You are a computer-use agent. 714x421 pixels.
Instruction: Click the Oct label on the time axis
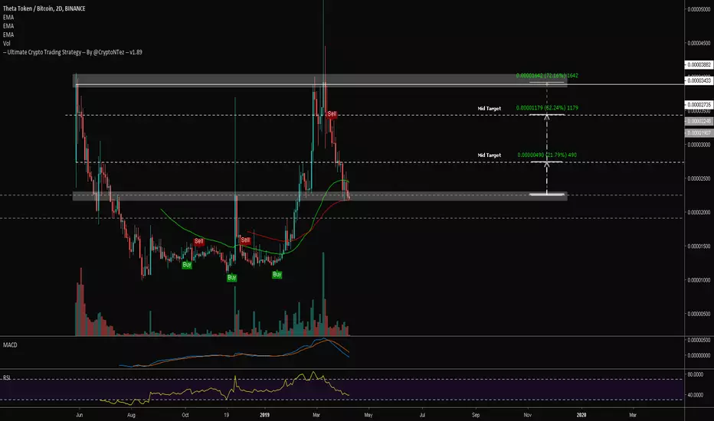point(185,415)
